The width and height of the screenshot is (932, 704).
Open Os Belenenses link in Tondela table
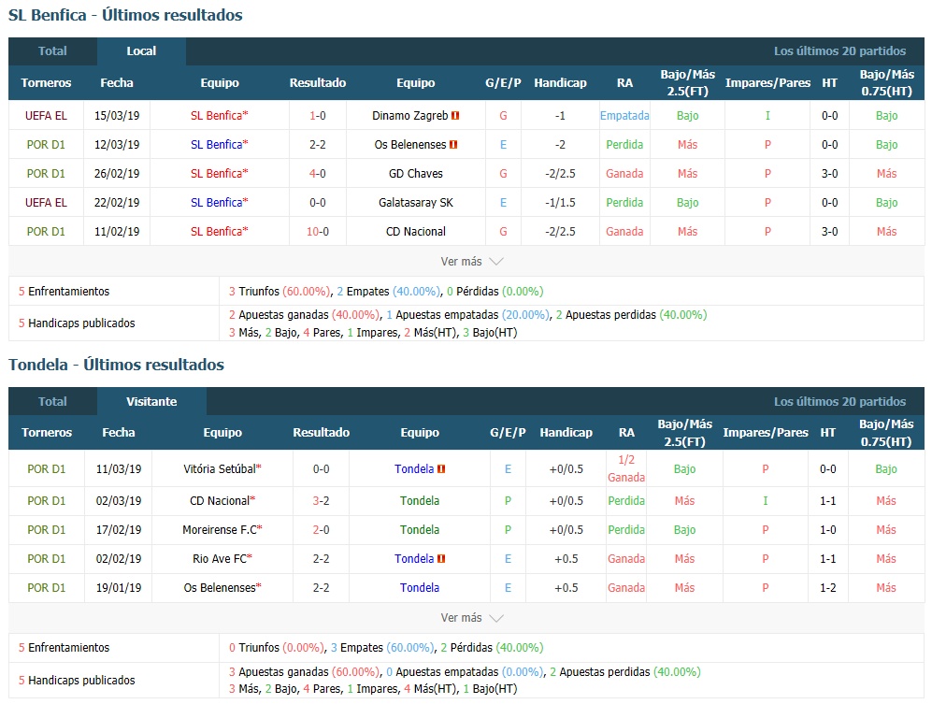222,588
